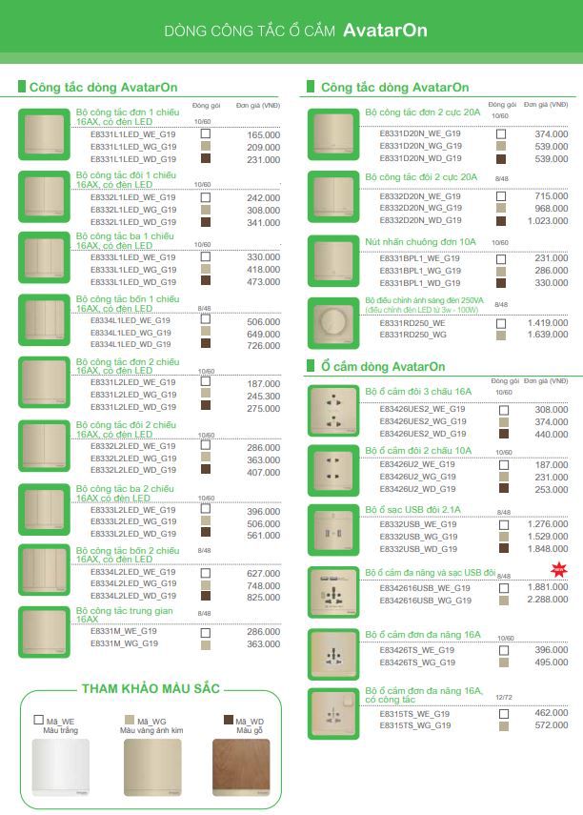Click the Bộ ổ cắm đơn đa năng 16A title

pyautogui.click(x=423, y=635)
